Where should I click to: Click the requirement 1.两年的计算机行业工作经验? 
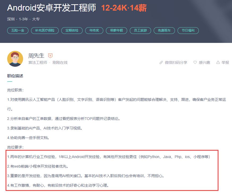click(x=109, y=157)
